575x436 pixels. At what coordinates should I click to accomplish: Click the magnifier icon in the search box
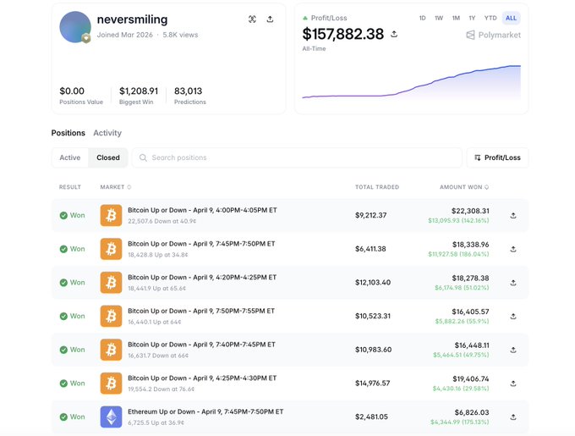pos(143,157)
